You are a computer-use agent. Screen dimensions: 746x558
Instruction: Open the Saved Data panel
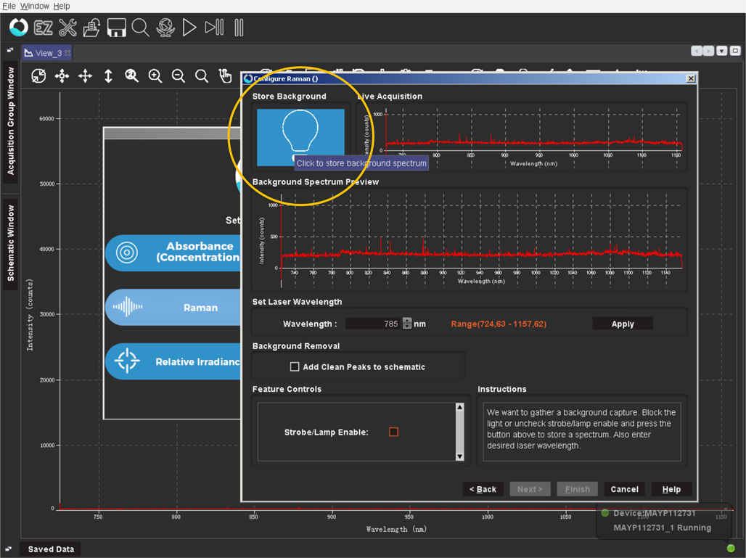[51, 549]
